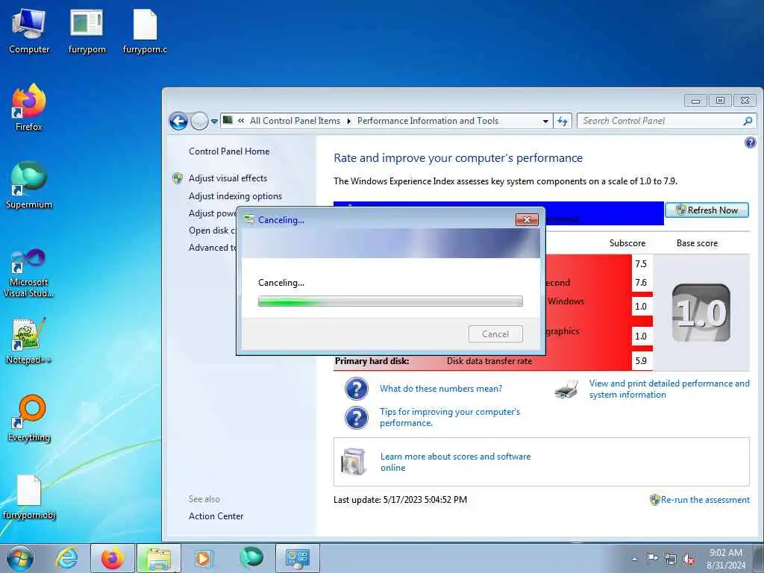This screenshot has width=764, height=573.
Task: Click the muted volume tray icon
Action: pyautogui.click(x=689, y=560)
